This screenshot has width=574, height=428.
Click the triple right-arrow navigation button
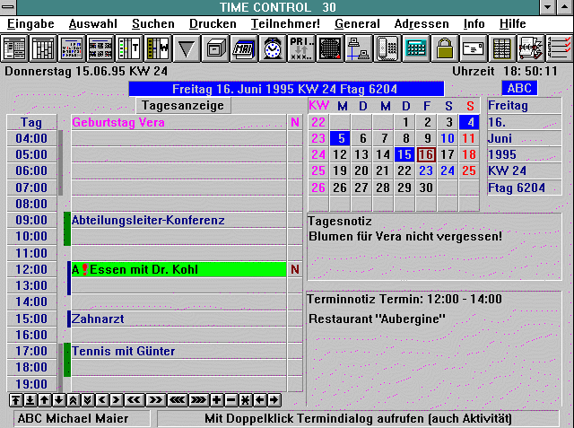pyautogui.click(x=199, y=399)
